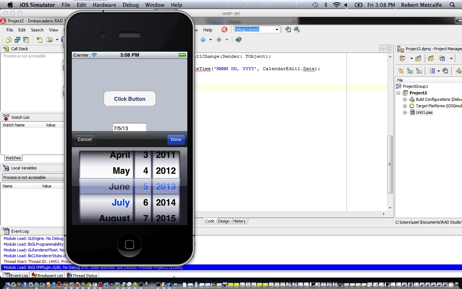Click the open project folder icon in Project Manager
This screenshot has height=289, width=462.
pyautogui.click(x=431, y=58)
